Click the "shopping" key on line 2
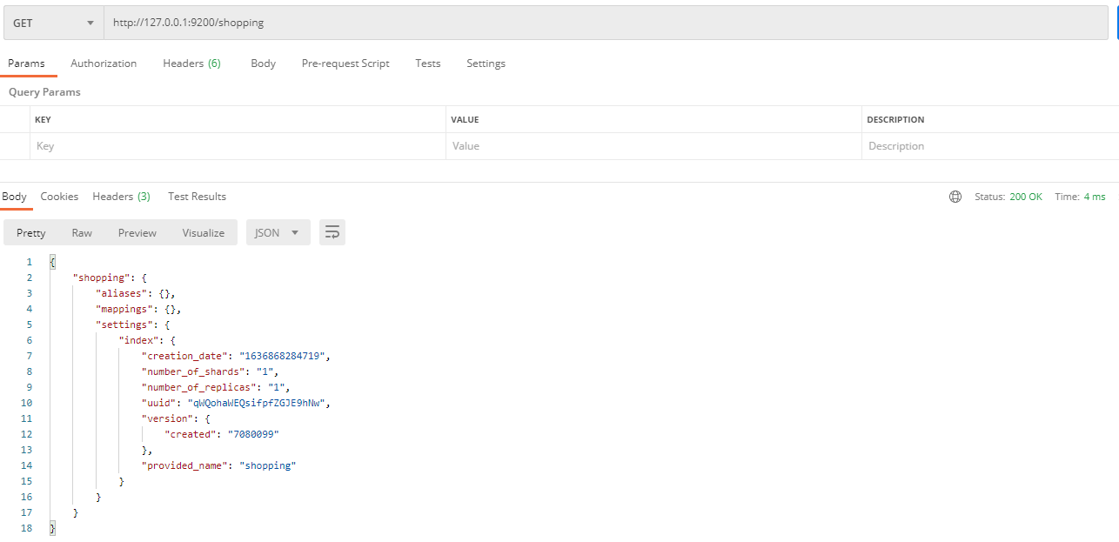 (99, 278)
